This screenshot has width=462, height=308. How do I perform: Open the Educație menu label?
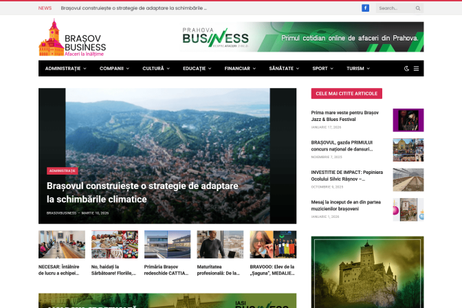tap(194, 68)
